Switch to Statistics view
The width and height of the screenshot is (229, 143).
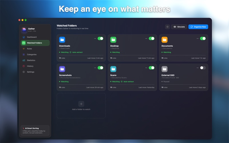coord(35,60)
